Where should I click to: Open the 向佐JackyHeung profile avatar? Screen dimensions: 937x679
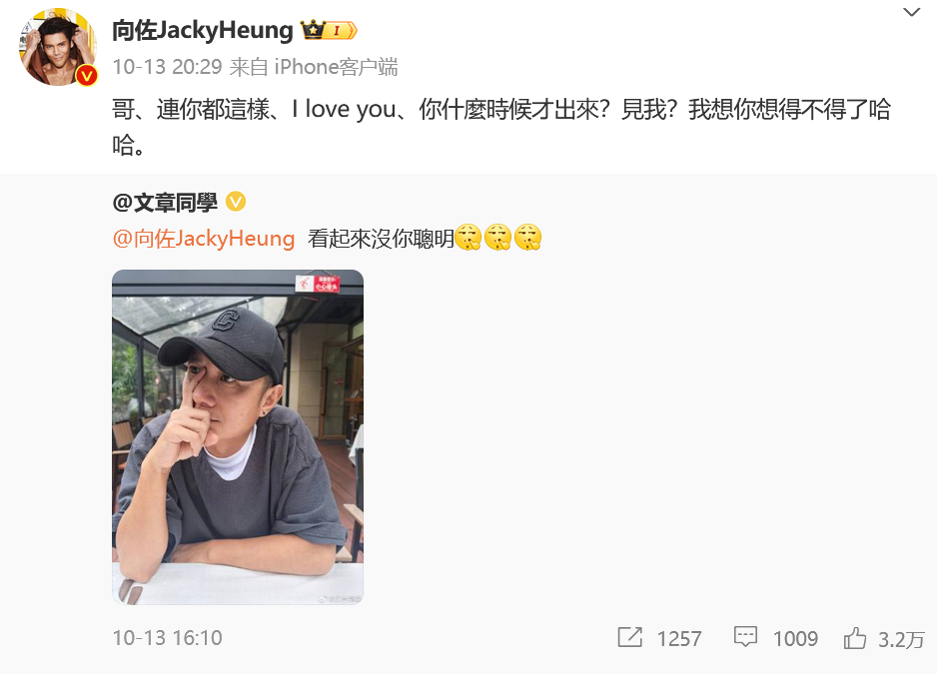(59, 47)
